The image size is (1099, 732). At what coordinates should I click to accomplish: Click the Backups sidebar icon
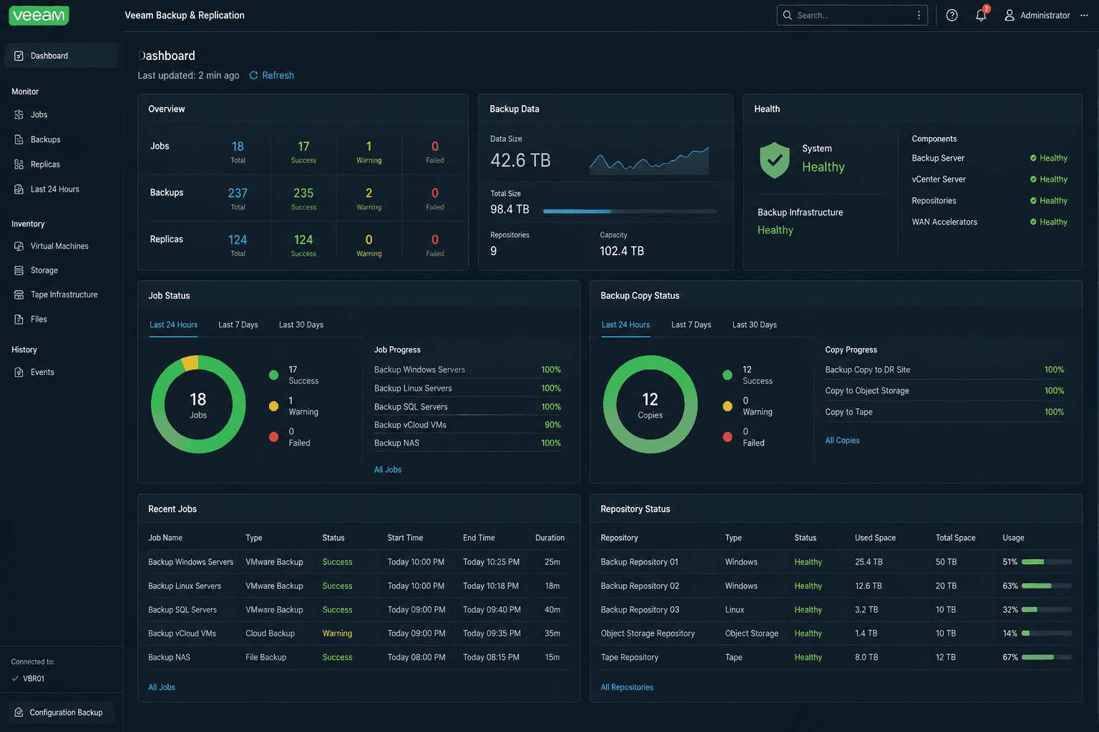pos(19,139)
